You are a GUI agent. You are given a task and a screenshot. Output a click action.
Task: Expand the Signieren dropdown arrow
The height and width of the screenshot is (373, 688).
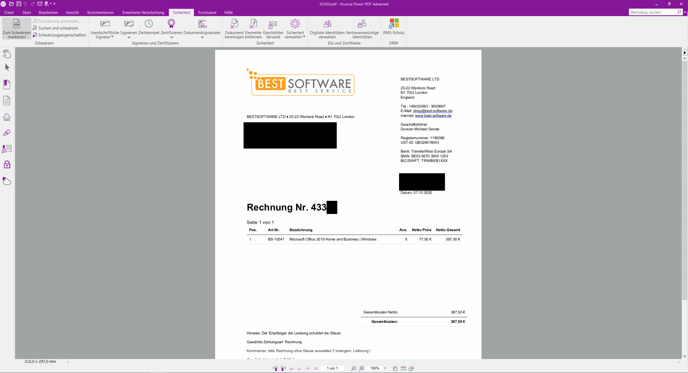point(129,38)
